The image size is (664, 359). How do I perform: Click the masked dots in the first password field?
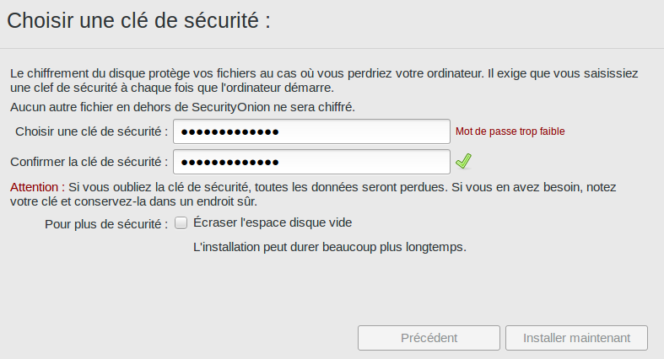coord(229,132)
